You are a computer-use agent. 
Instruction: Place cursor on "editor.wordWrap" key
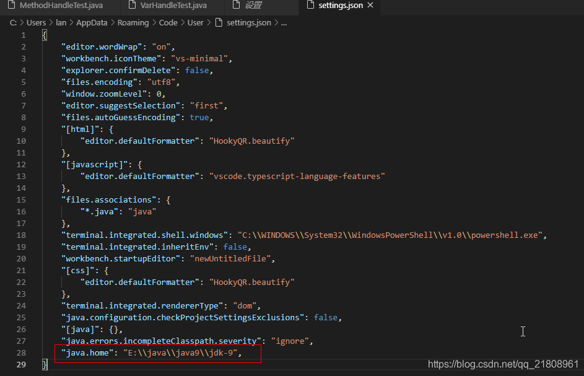coord(102,47)
